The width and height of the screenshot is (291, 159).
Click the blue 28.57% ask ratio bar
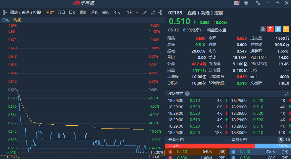[x=273, y=146]
